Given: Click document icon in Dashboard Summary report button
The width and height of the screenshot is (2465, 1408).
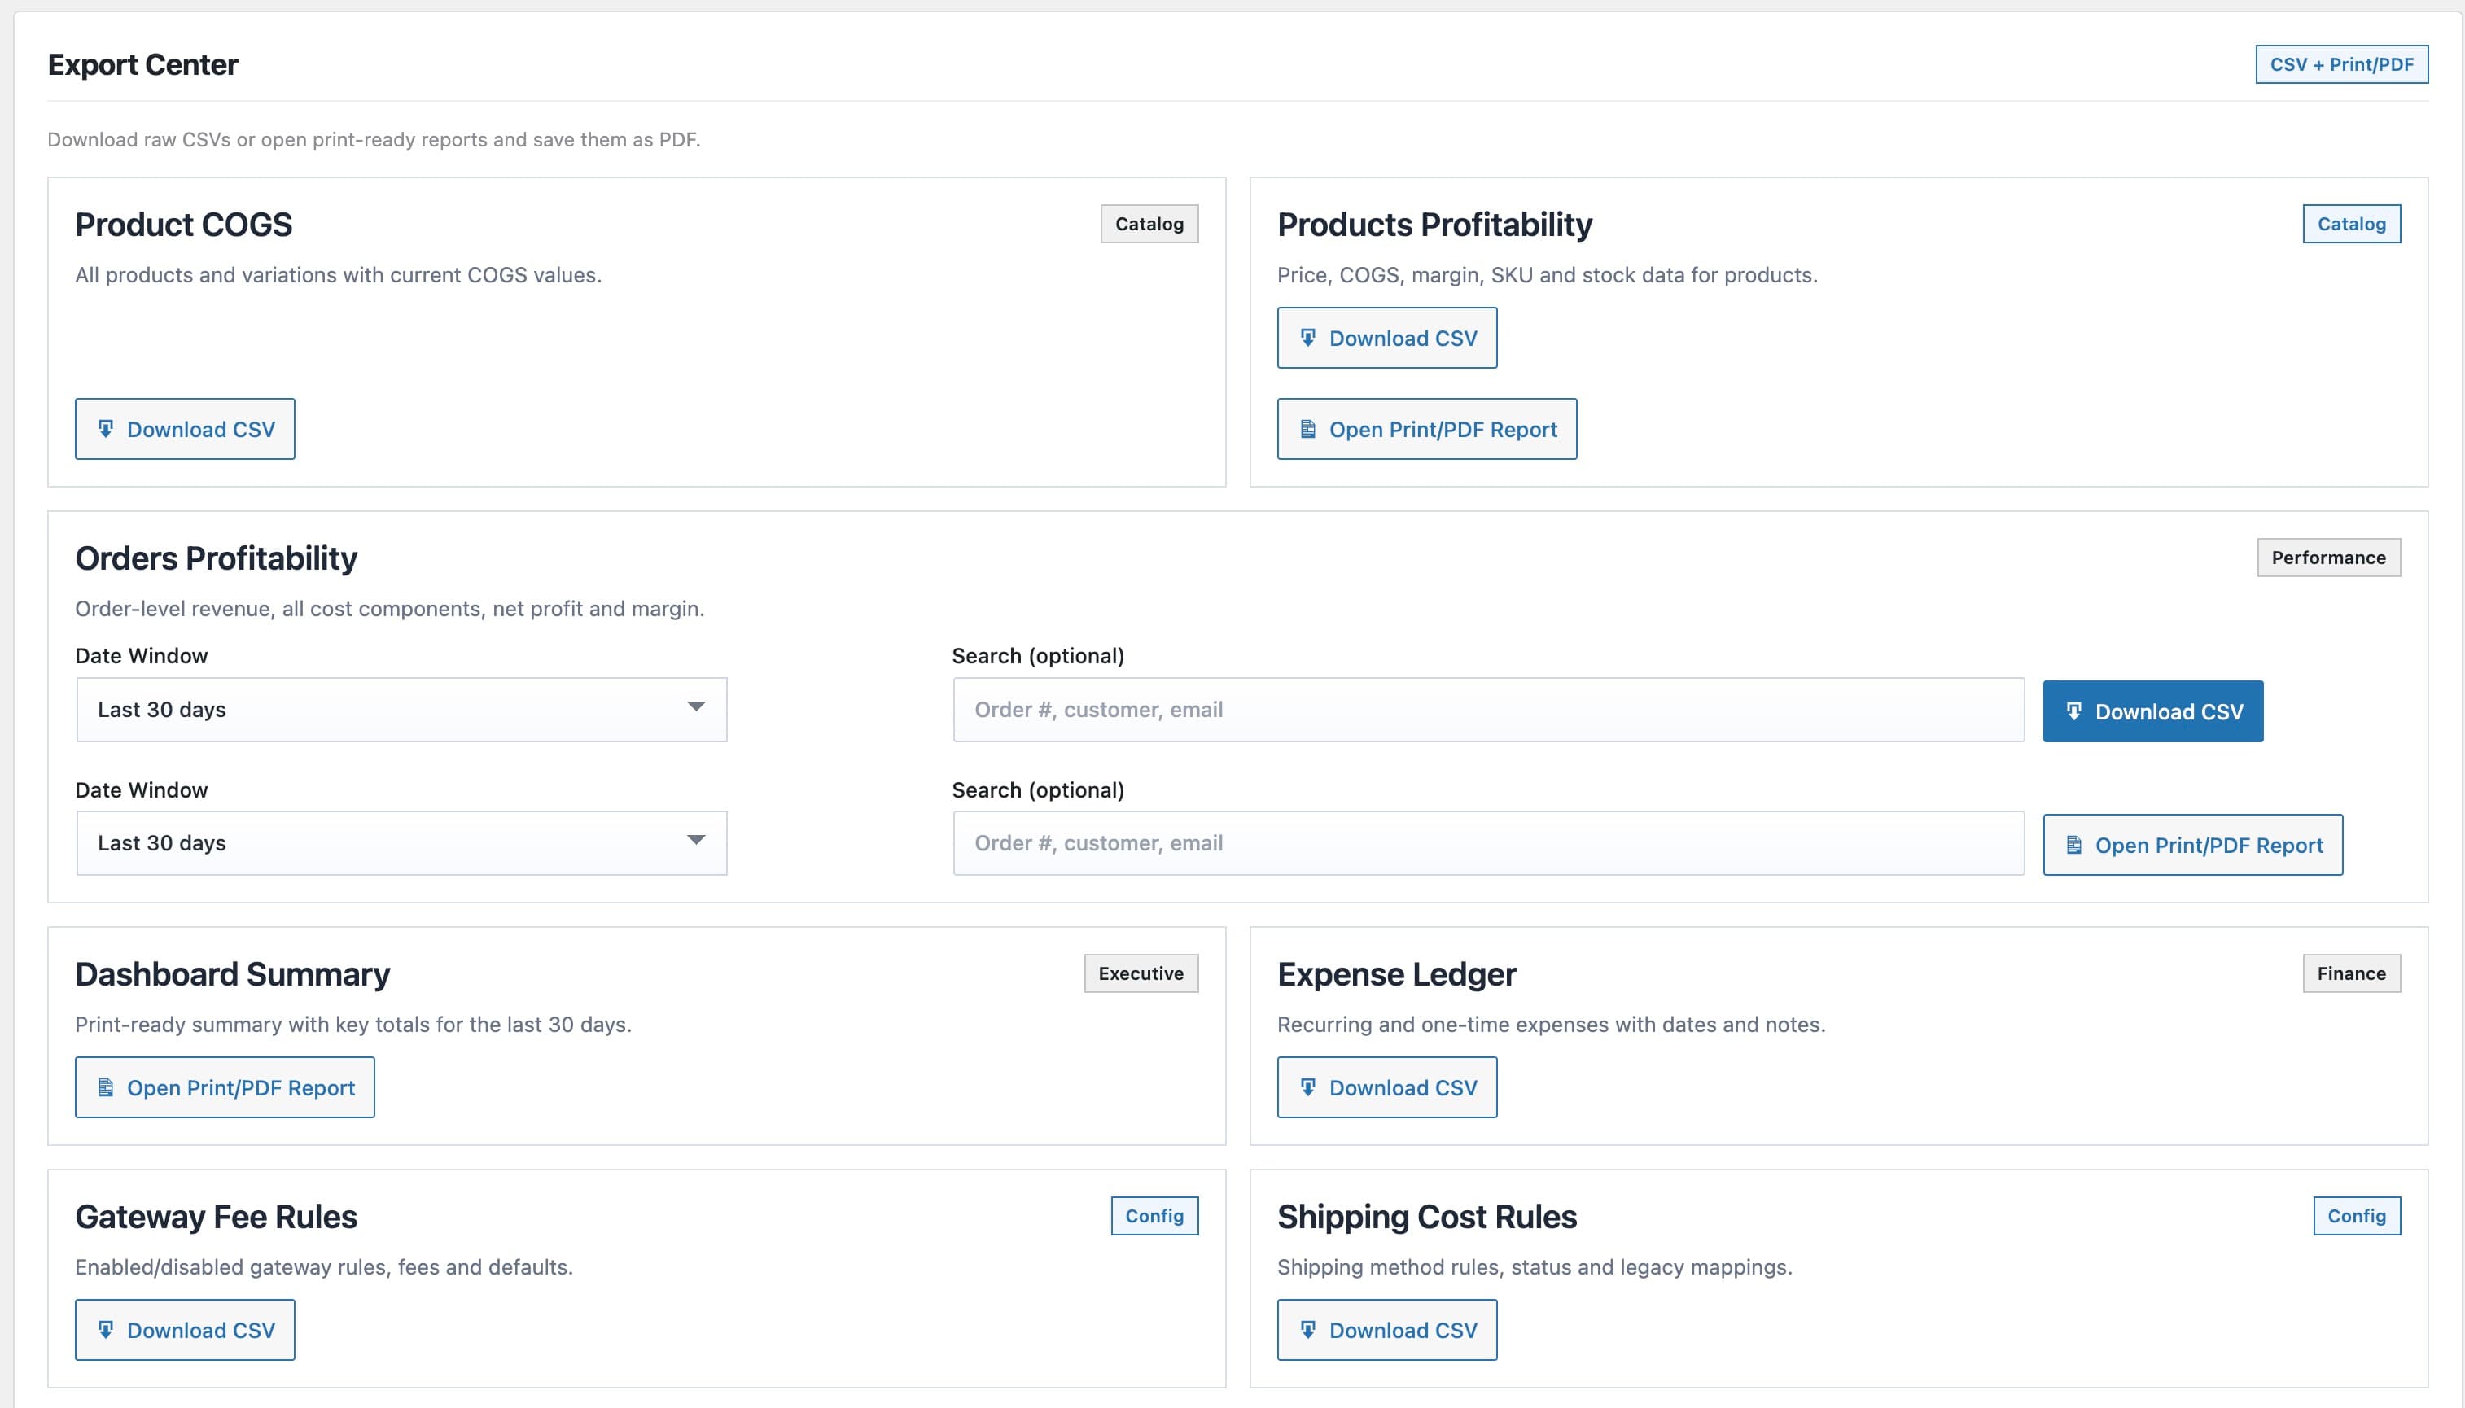Looking at the screenshot, I should 105,1087.
